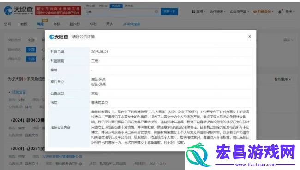This screenshot has height=170, width=300.
Task: Switch to the 专利 results tab
Action: click(x=93, y=24)
